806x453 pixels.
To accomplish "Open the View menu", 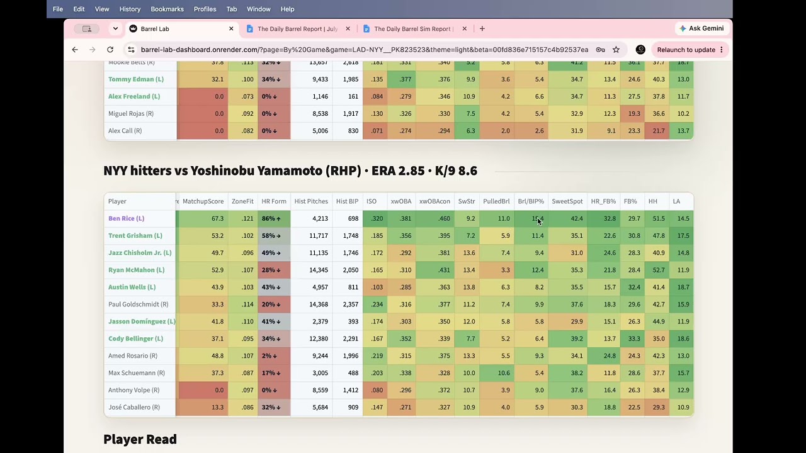I will coord(102,9).
